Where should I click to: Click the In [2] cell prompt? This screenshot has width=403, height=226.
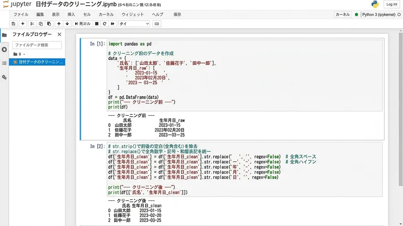point(98,146)
